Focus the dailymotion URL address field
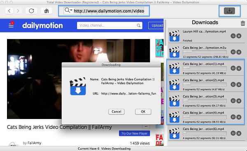The height and width of the screenshot is (151, 247). 109,11
